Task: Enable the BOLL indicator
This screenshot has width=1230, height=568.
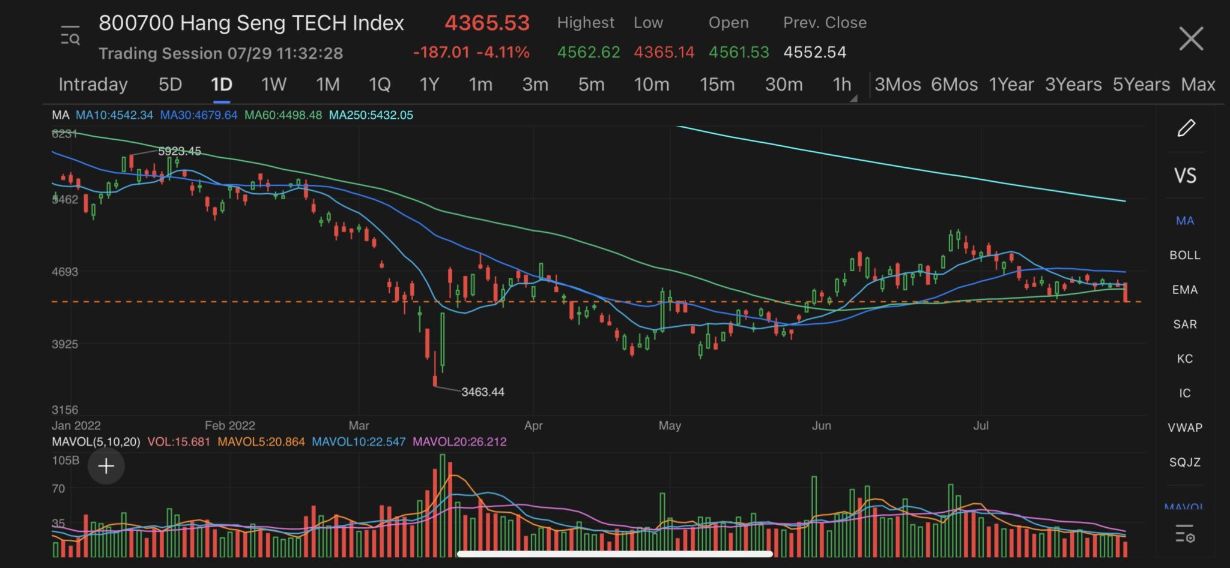Action: coord(1185,255)
